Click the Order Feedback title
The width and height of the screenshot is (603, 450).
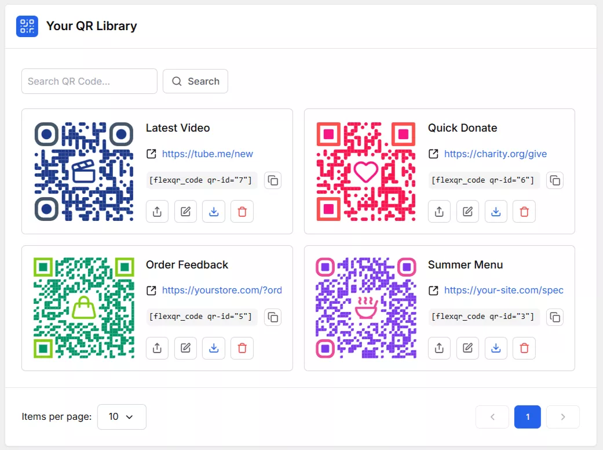point(187,265)
